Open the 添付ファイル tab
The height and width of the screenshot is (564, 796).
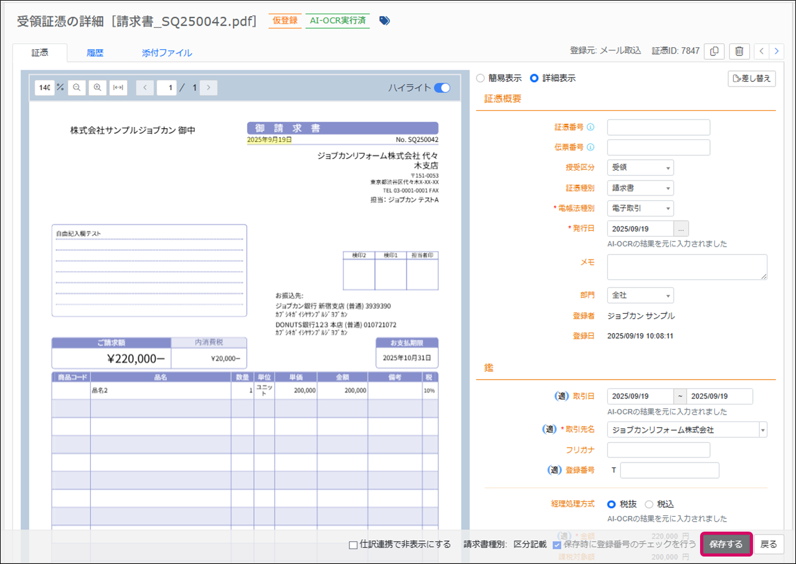pyautogui.click(x=166, y=53)
